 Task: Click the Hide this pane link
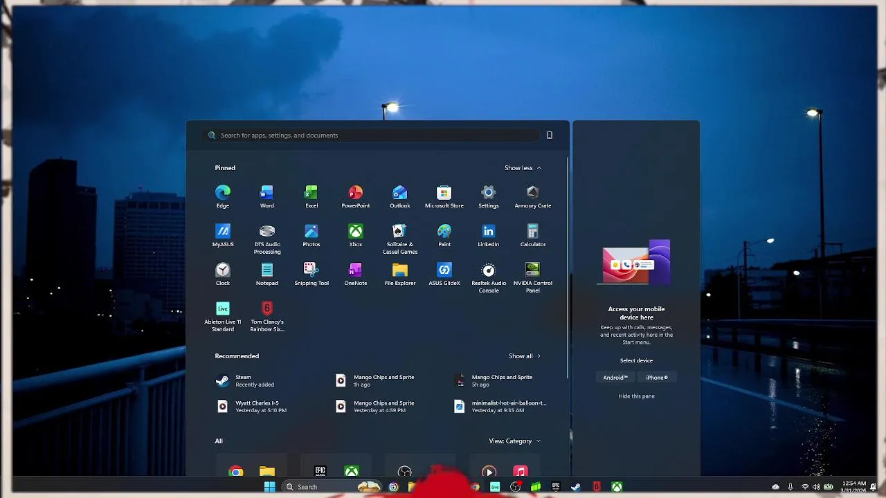pos(636,396)
